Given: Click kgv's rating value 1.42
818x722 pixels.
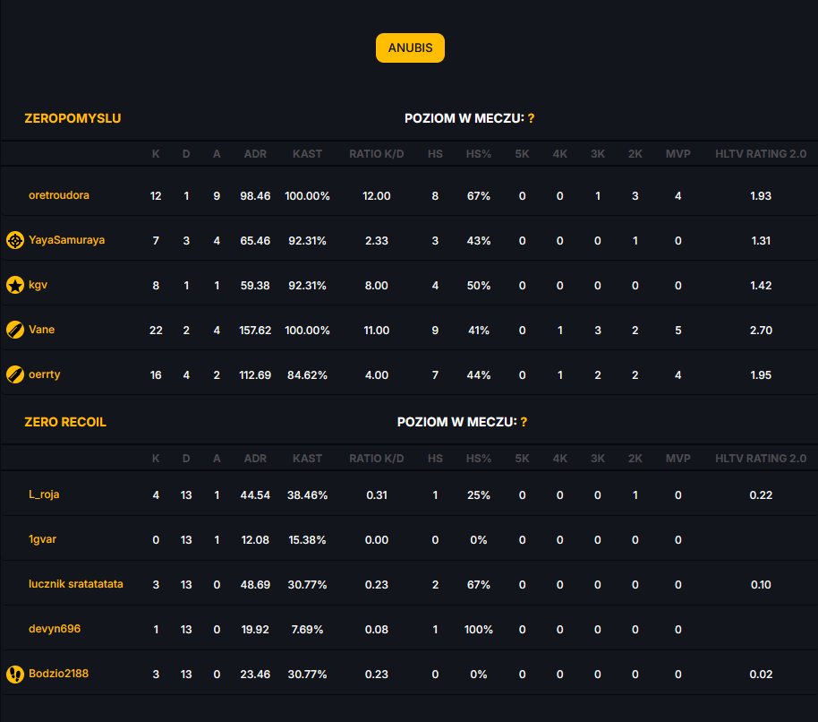Looking at the screenshot, I should 761,286.
